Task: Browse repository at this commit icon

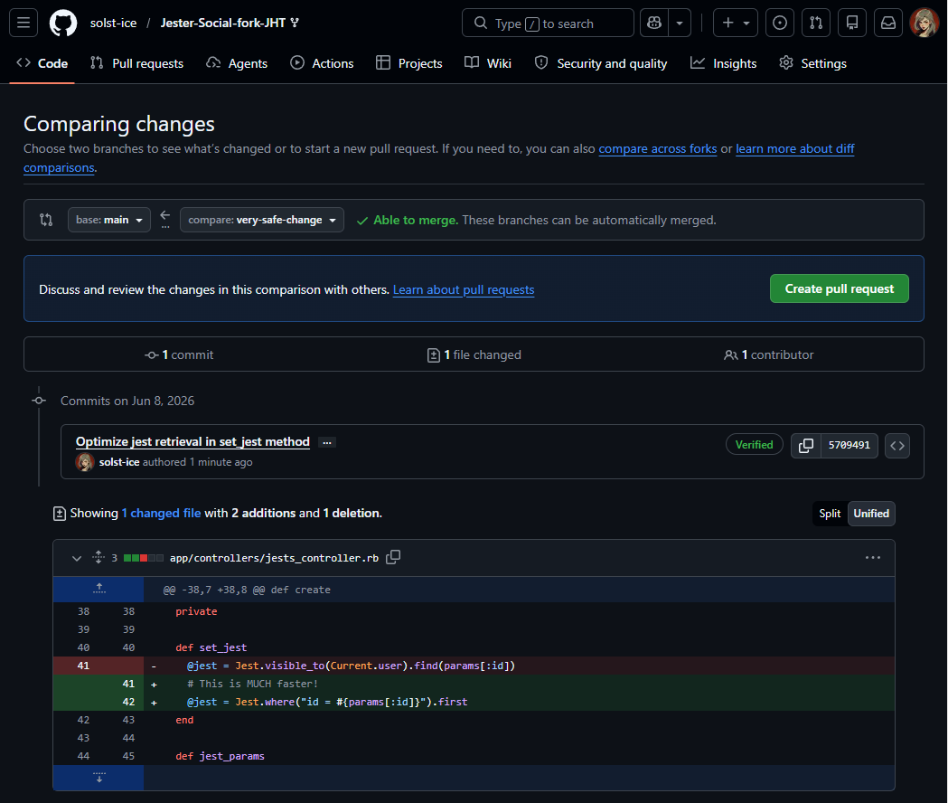Action: click(897, 446)
